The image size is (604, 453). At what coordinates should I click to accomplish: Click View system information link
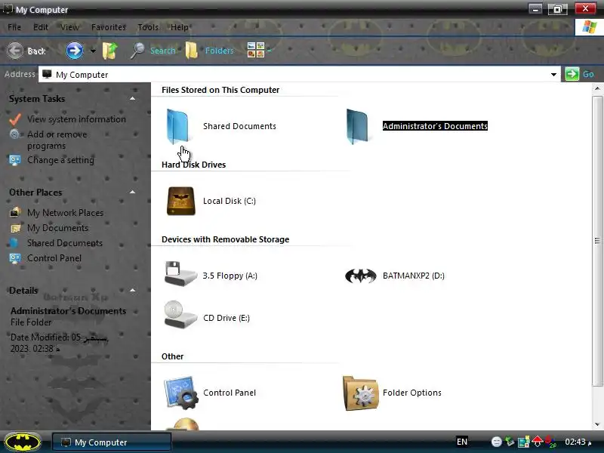[77, 119]
